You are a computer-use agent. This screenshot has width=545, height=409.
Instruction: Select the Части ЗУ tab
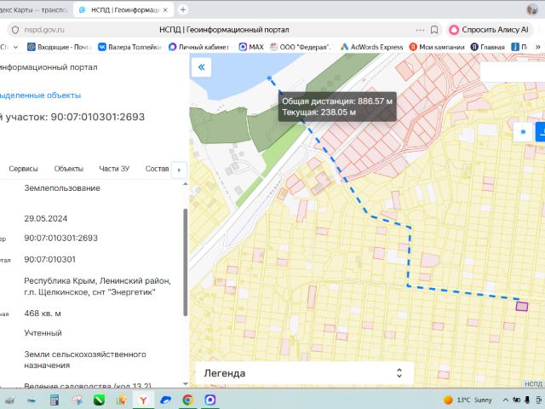[114, 169]
